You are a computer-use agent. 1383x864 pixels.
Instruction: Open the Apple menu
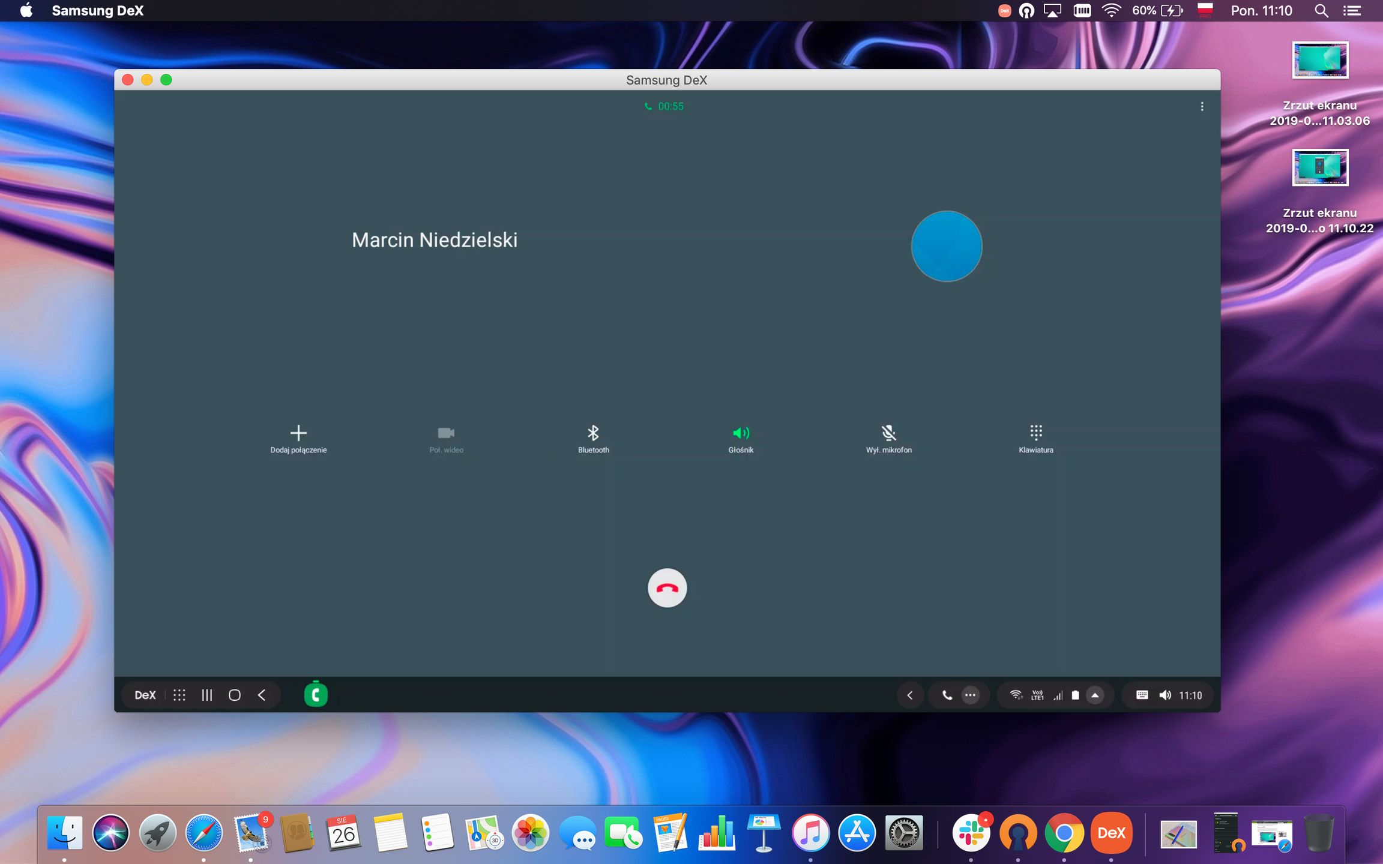(x=26, y=11)
